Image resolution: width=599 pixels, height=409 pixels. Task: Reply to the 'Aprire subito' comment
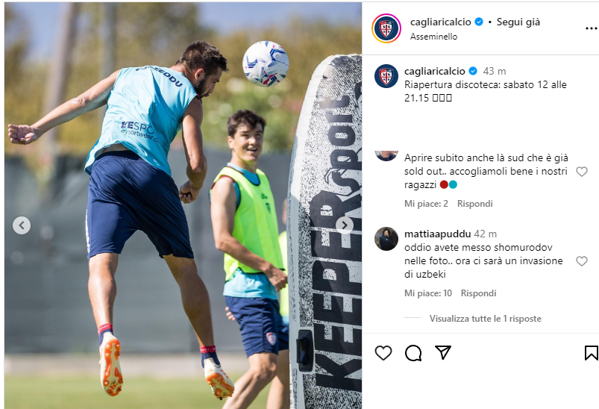coord(475,204)
